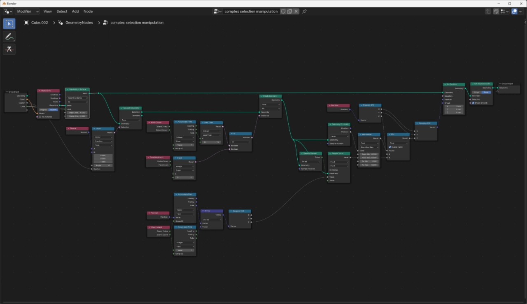Edit the node group name field in header

[x=251, y=12]
